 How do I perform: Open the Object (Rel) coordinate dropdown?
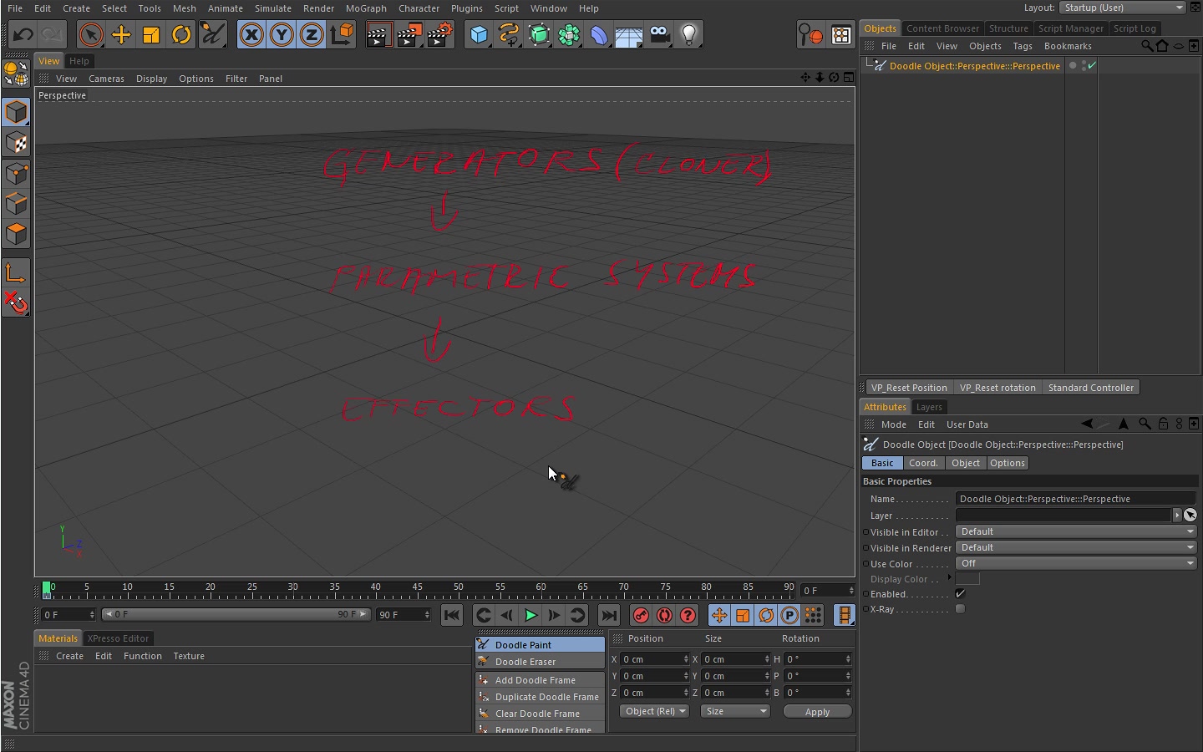coord(653,711)
